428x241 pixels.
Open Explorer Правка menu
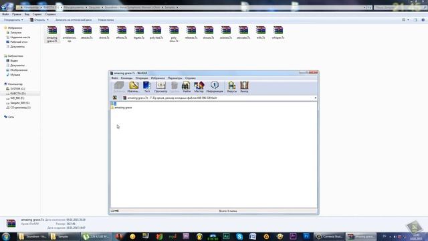(17, 14)
